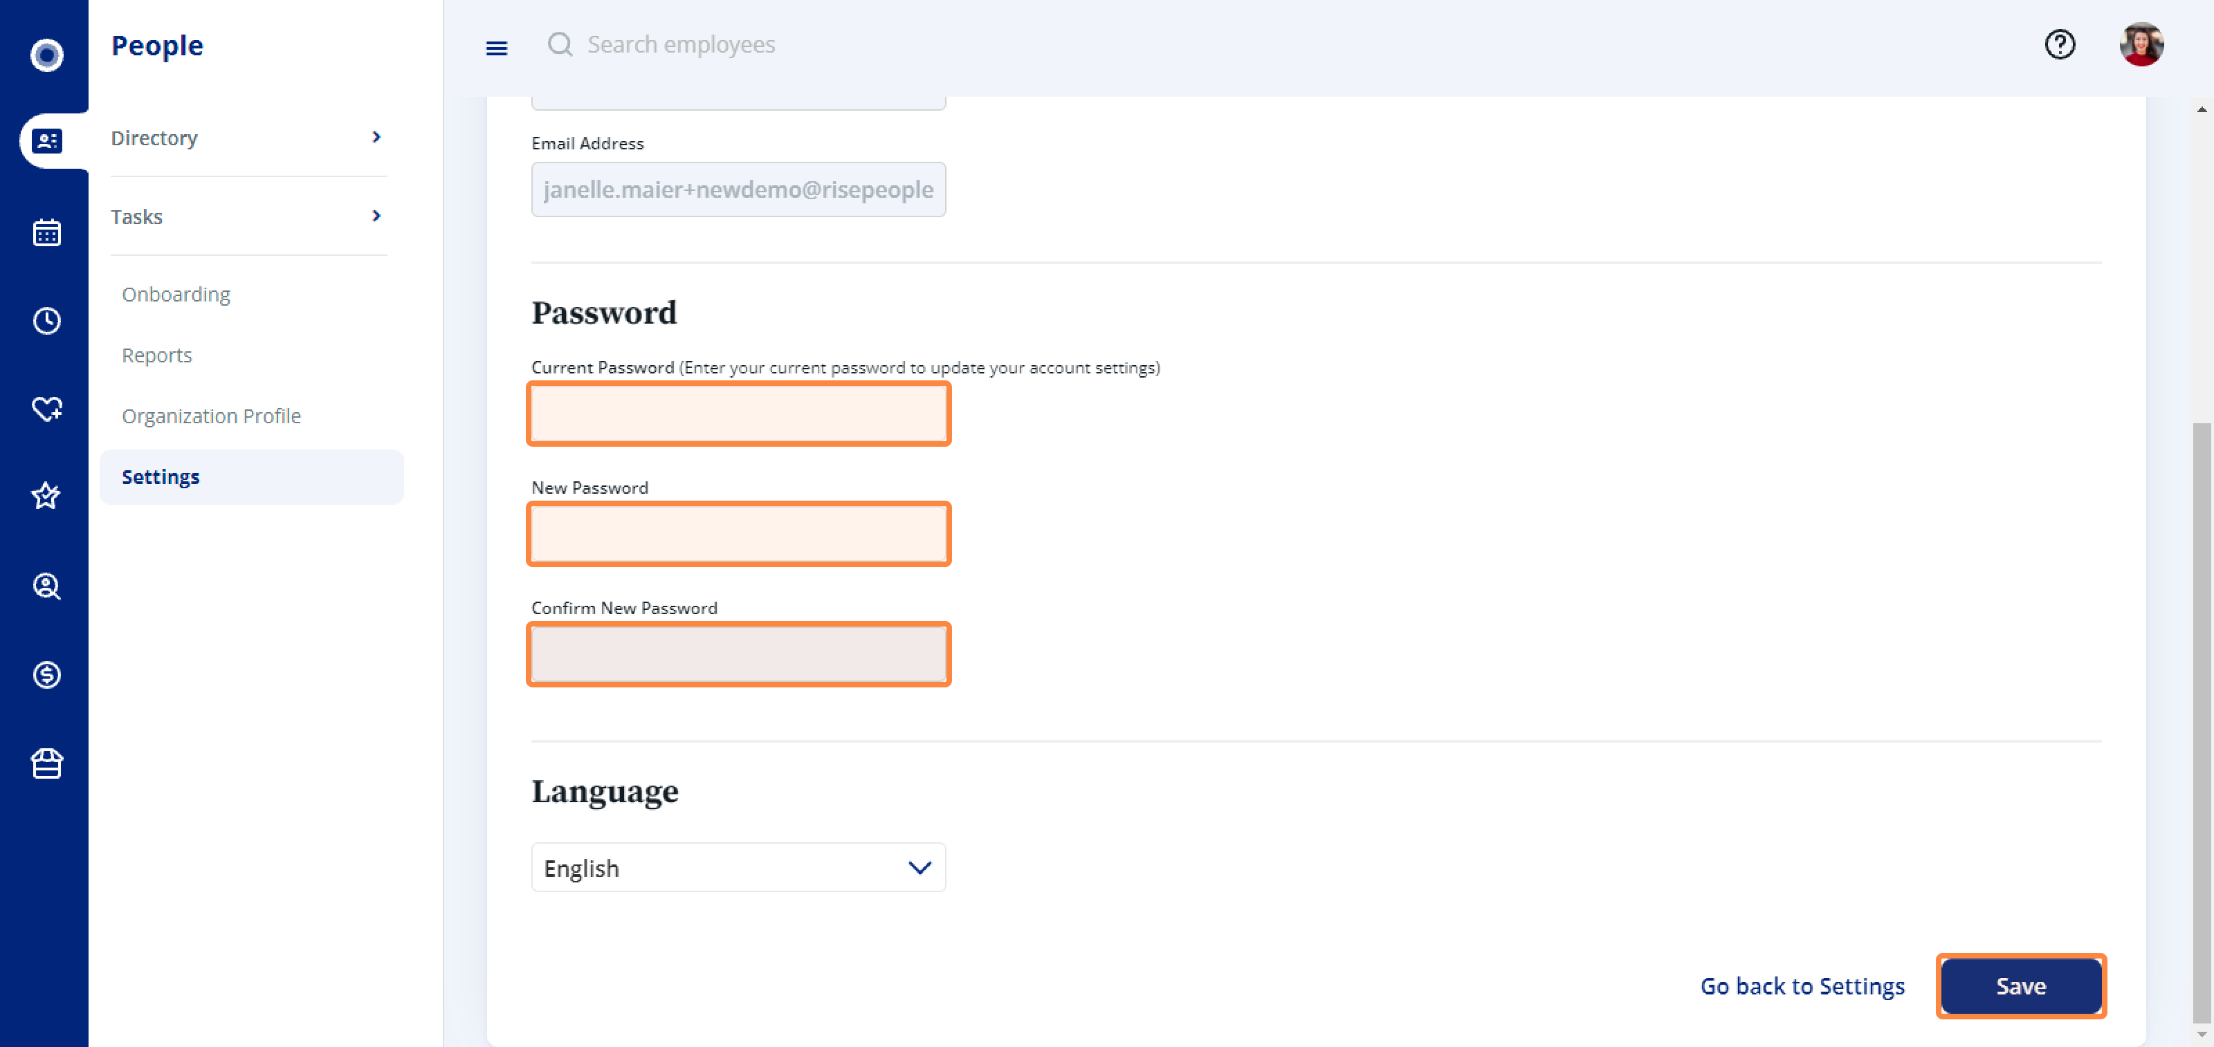The height and width of the screenshot is (1047, 2214).
Task: Click the Go back to Settings link
Action: pos(1802,986)
